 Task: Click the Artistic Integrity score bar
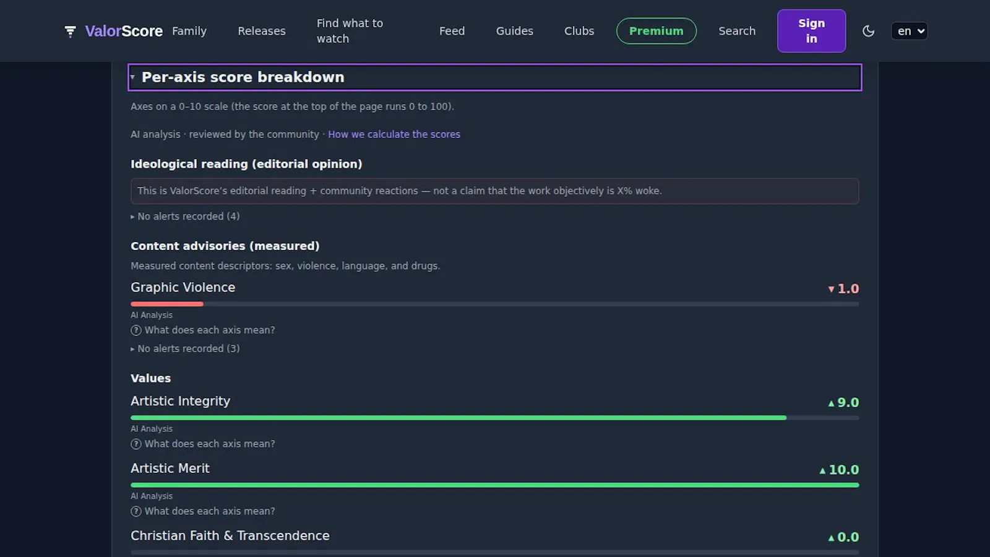coord(495,418)
